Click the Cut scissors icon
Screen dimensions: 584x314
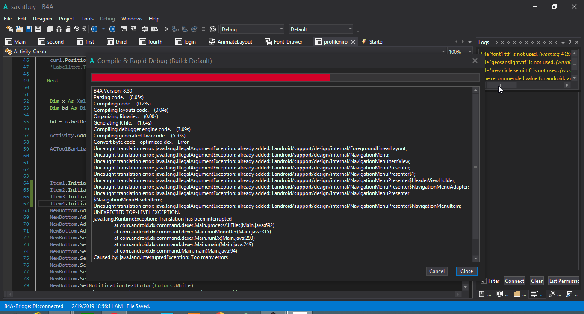[x=59, y=29]
